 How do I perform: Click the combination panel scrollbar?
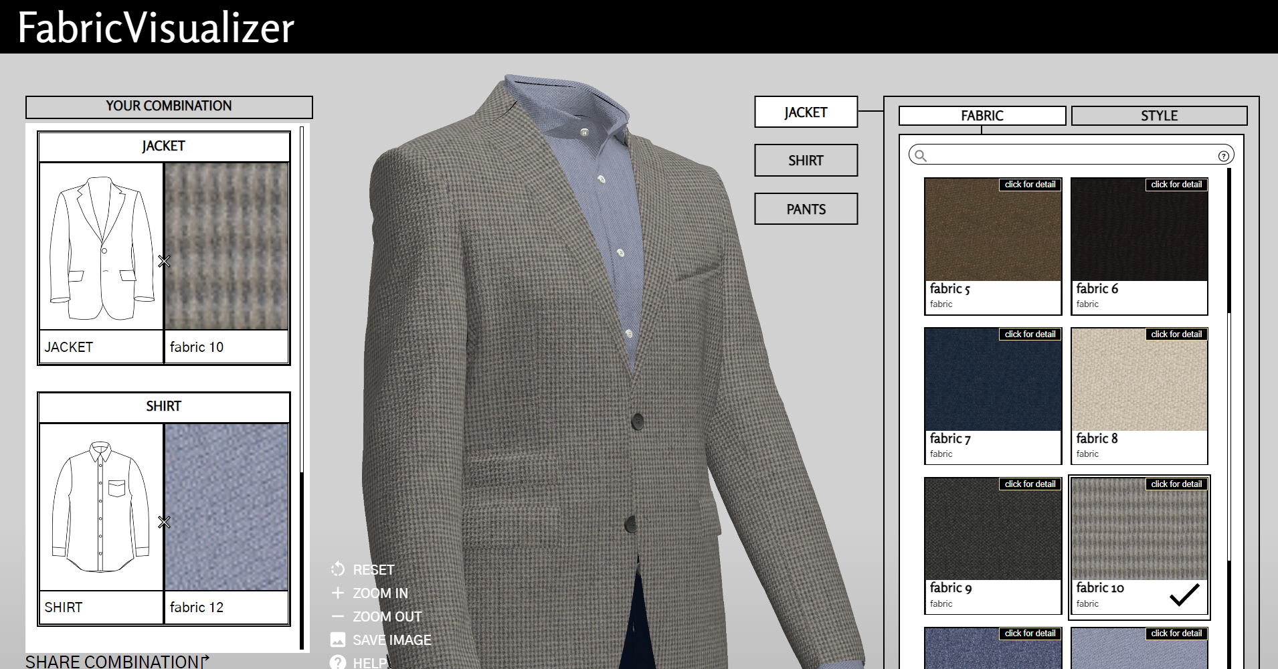302,388
